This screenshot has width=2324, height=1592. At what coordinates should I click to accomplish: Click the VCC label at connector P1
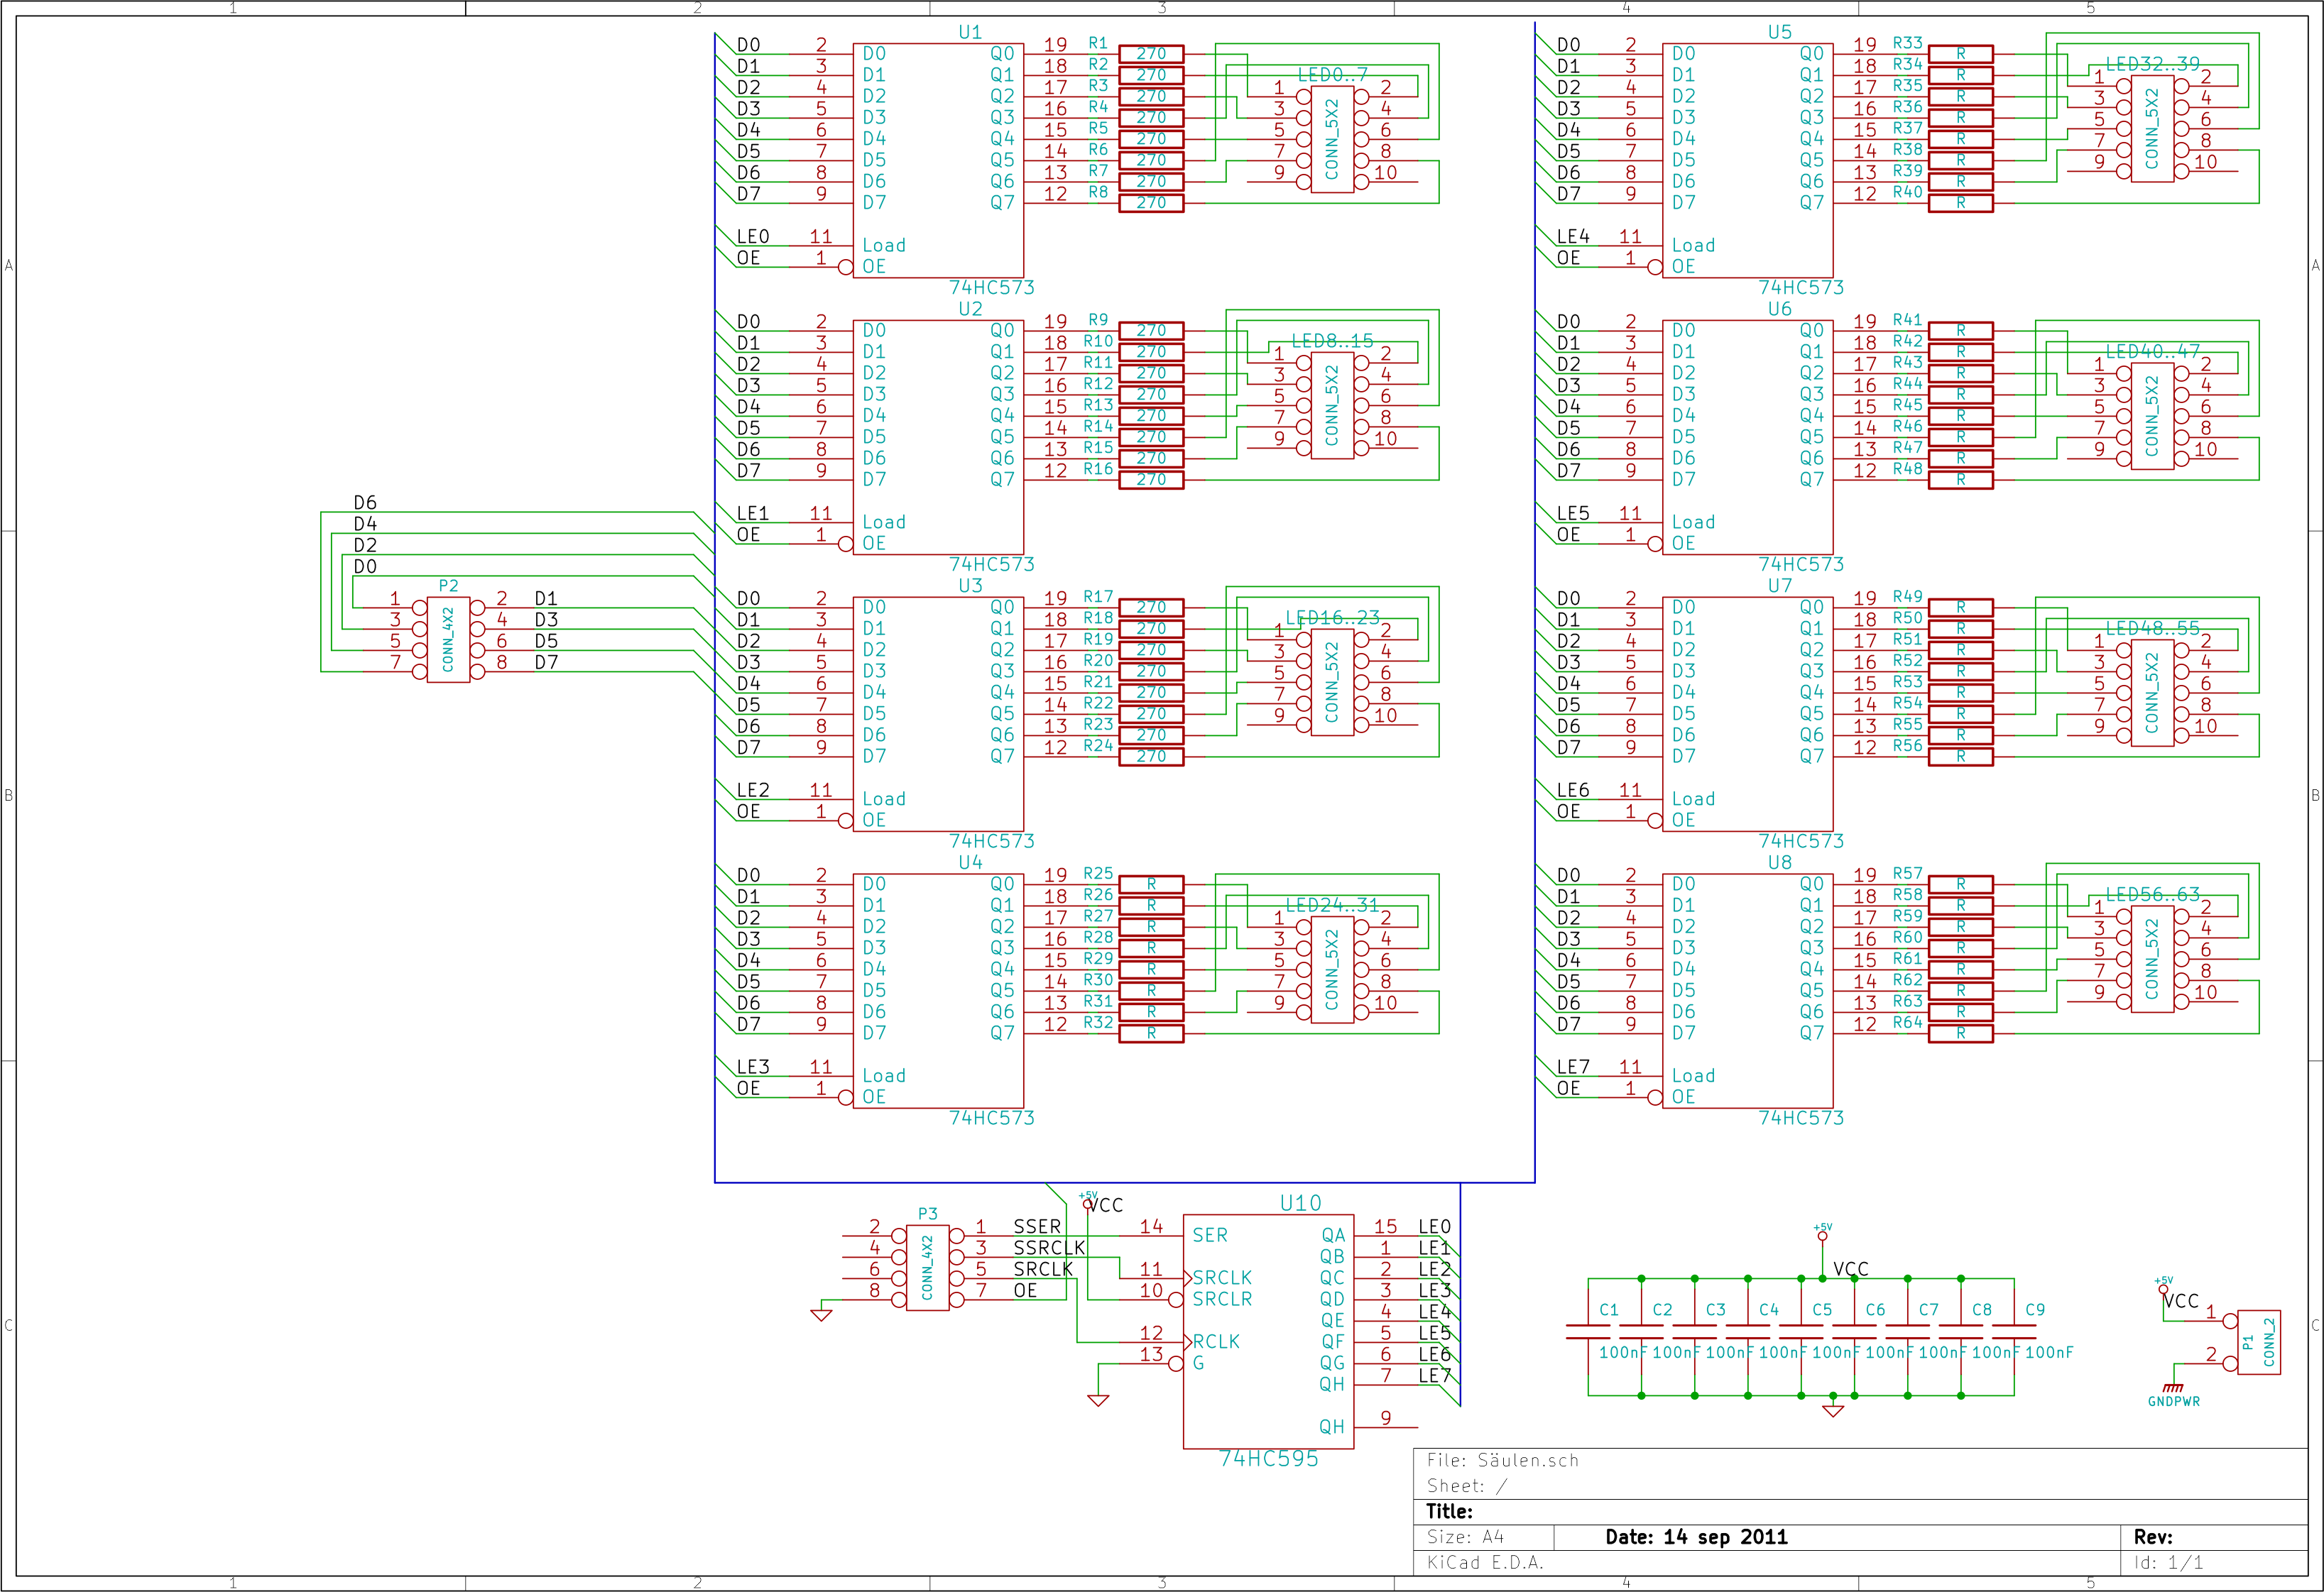[2181, 1300]
